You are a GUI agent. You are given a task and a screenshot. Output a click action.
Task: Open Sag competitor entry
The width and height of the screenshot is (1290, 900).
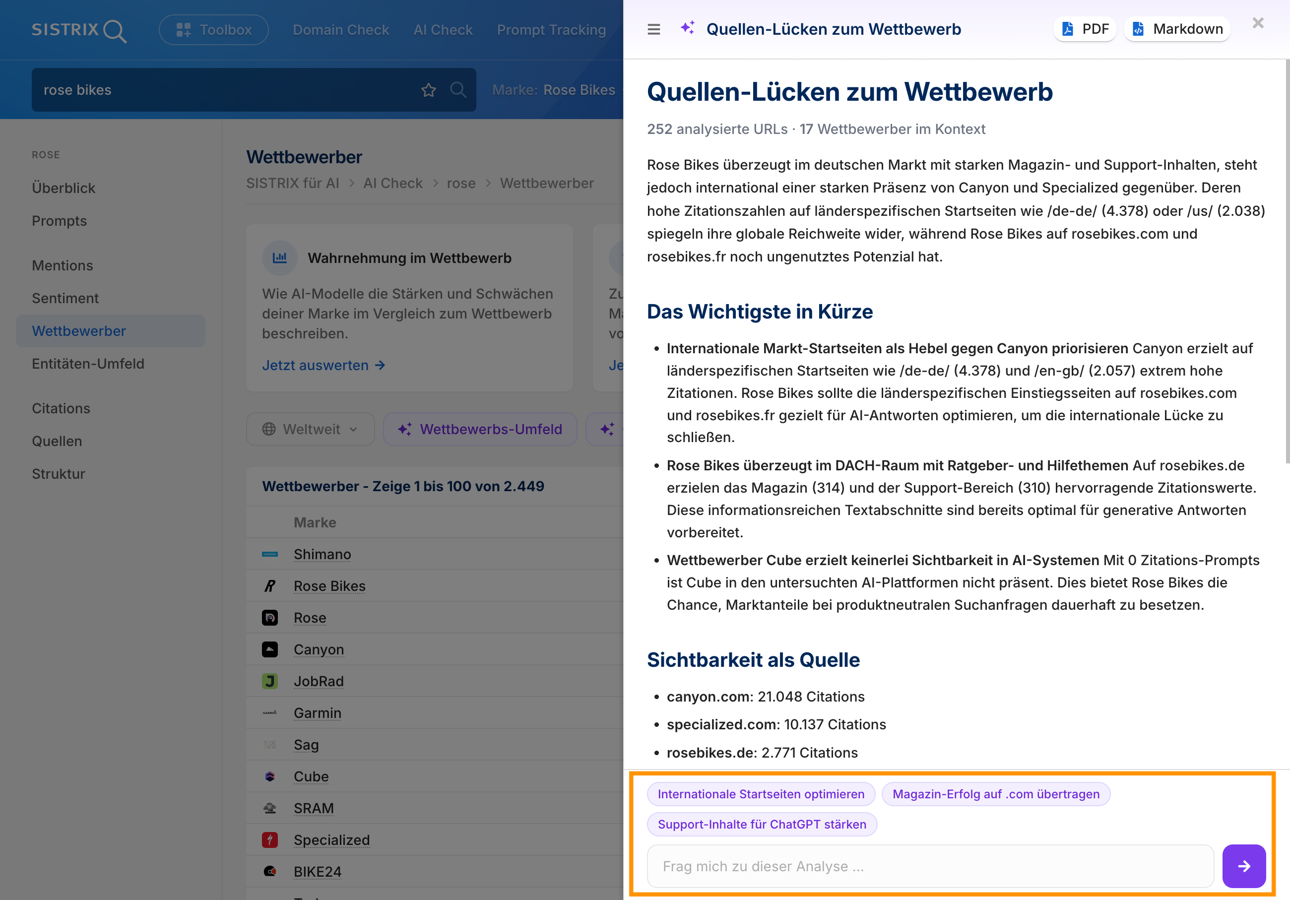click(306, 745)
